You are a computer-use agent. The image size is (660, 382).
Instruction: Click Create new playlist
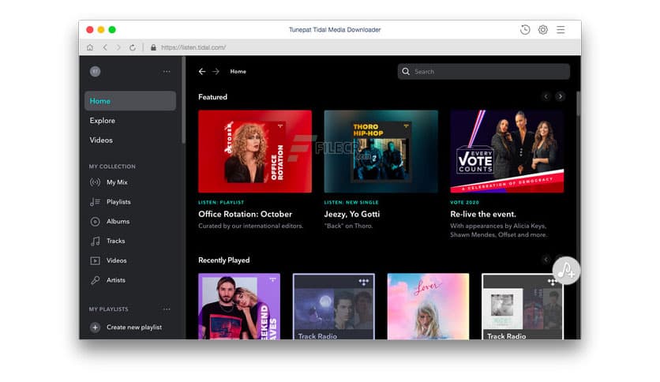coord(134,328)
